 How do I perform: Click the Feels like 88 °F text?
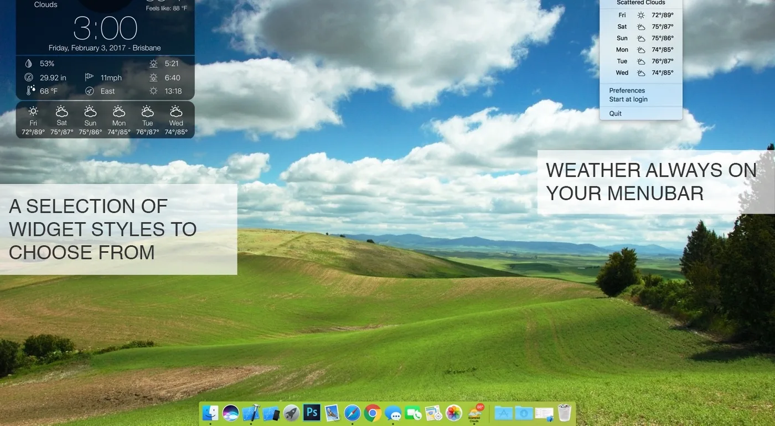coord(167,8)
